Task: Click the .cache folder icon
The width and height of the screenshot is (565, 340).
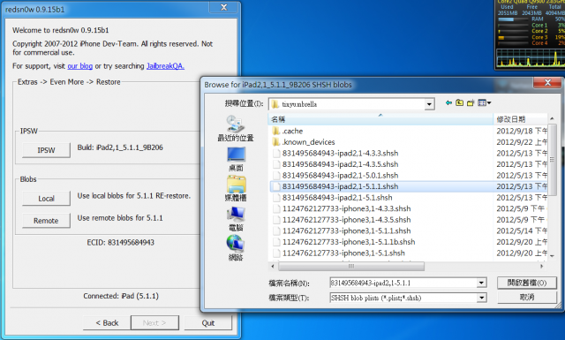Action: coord(276,131)
